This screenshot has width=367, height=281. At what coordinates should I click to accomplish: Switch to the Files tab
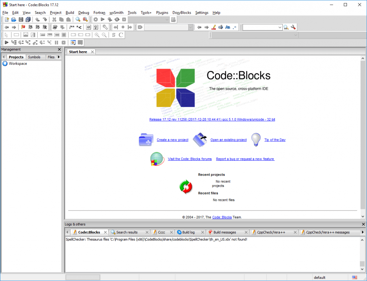(x=51, y=57)
